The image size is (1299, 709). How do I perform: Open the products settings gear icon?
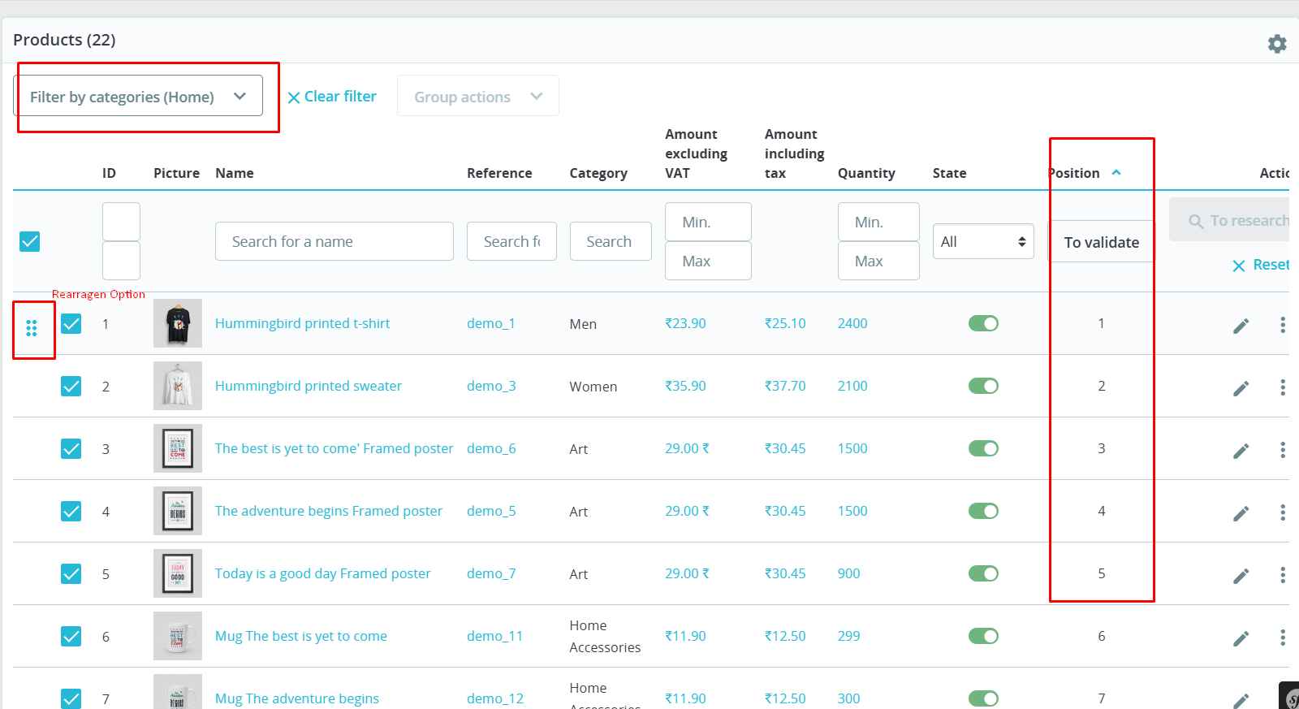[x=1277, y=44]
